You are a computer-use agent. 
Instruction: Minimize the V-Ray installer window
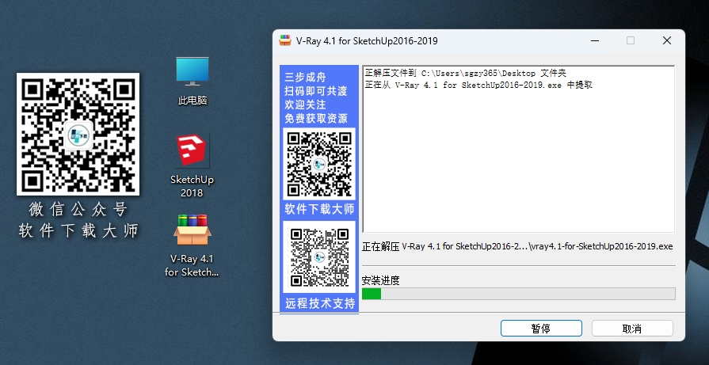tap(595, 40)
